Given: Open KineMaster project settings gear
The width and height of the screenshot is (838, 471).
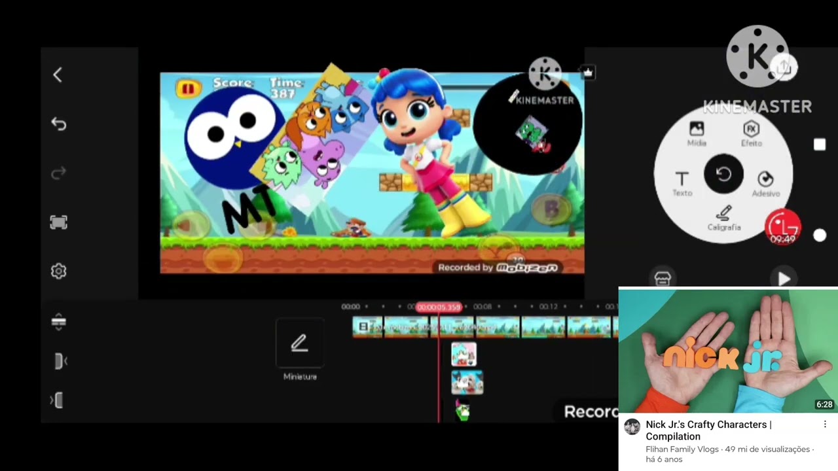Looking at the screenshot, I should (59, 271).
